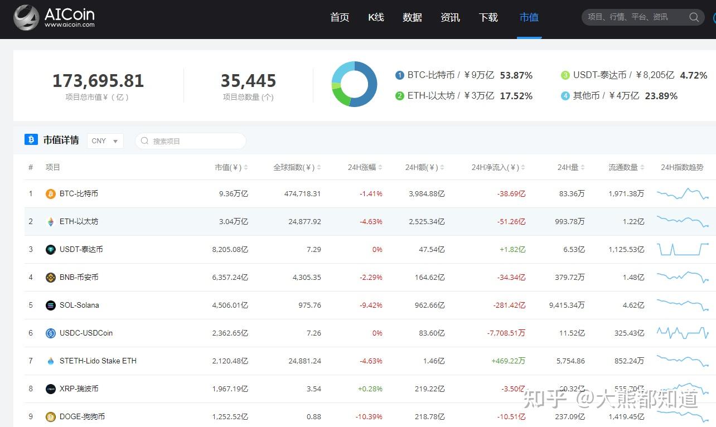Click the DOGE-狗狗币 coin icon
The image size is (716, 427).
(x=51, y=417)
